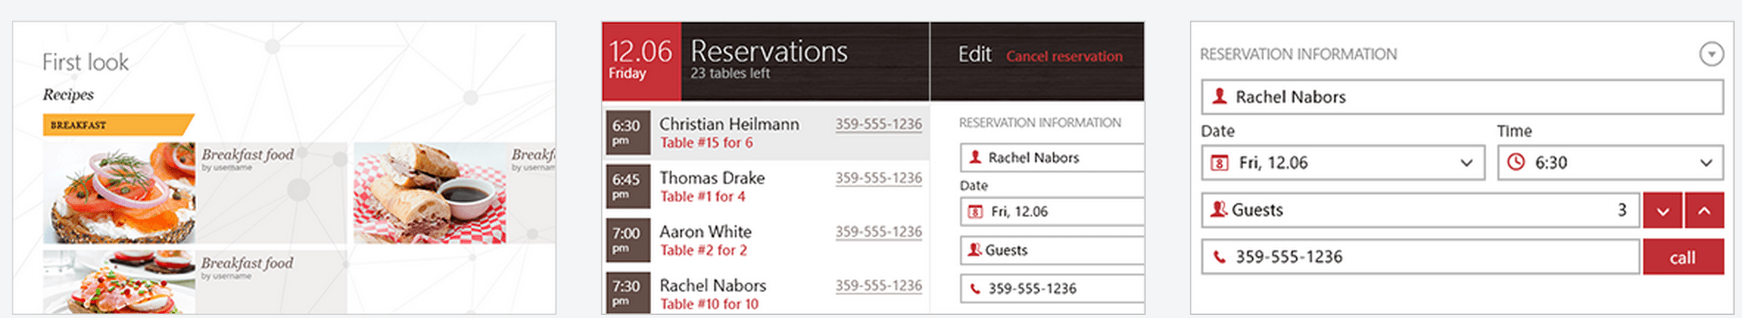Click the Edit heading in reservations panel

tap(974, 54)
